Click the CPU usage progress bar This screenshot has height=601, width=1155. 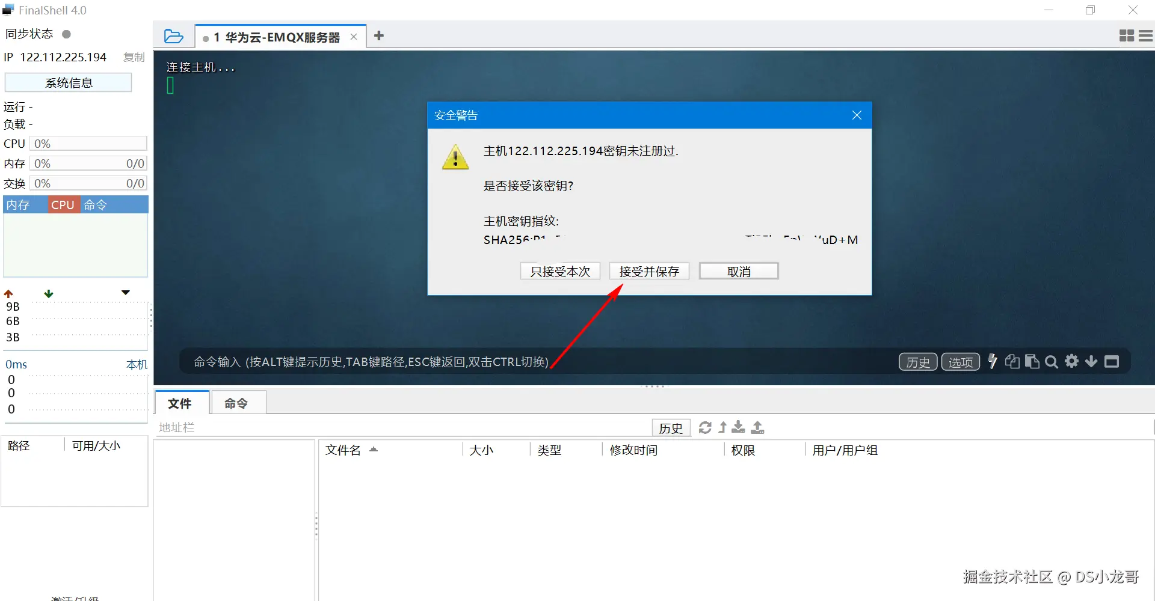point(88,144)
